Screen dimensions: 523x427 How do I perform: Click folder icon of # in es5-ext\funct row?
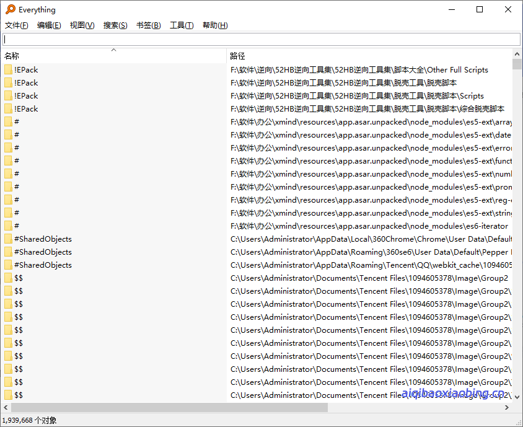click(x=8, y=161)
